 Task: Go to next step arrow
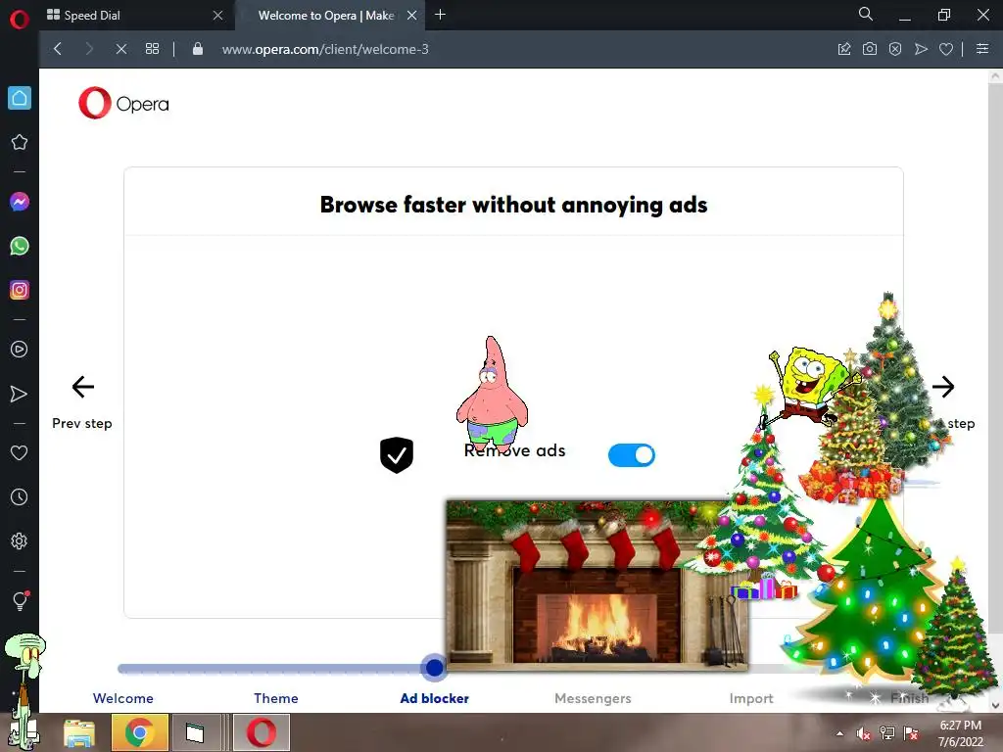[943, 386]
